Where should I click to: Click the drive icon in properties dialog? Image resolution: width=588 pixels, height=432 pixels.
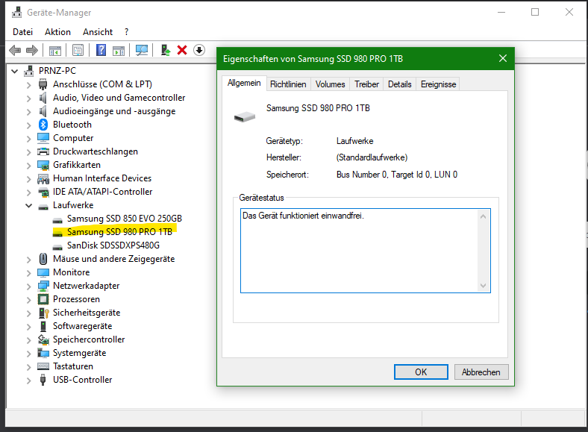pos(245,117)
